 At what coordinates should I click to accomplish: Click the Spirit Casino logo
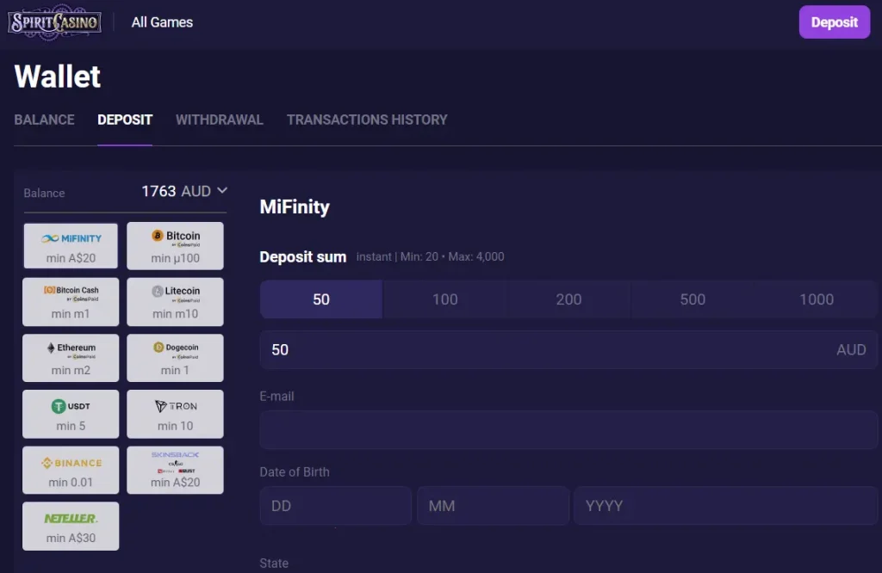pyautogui.click(x=54, y=22)
